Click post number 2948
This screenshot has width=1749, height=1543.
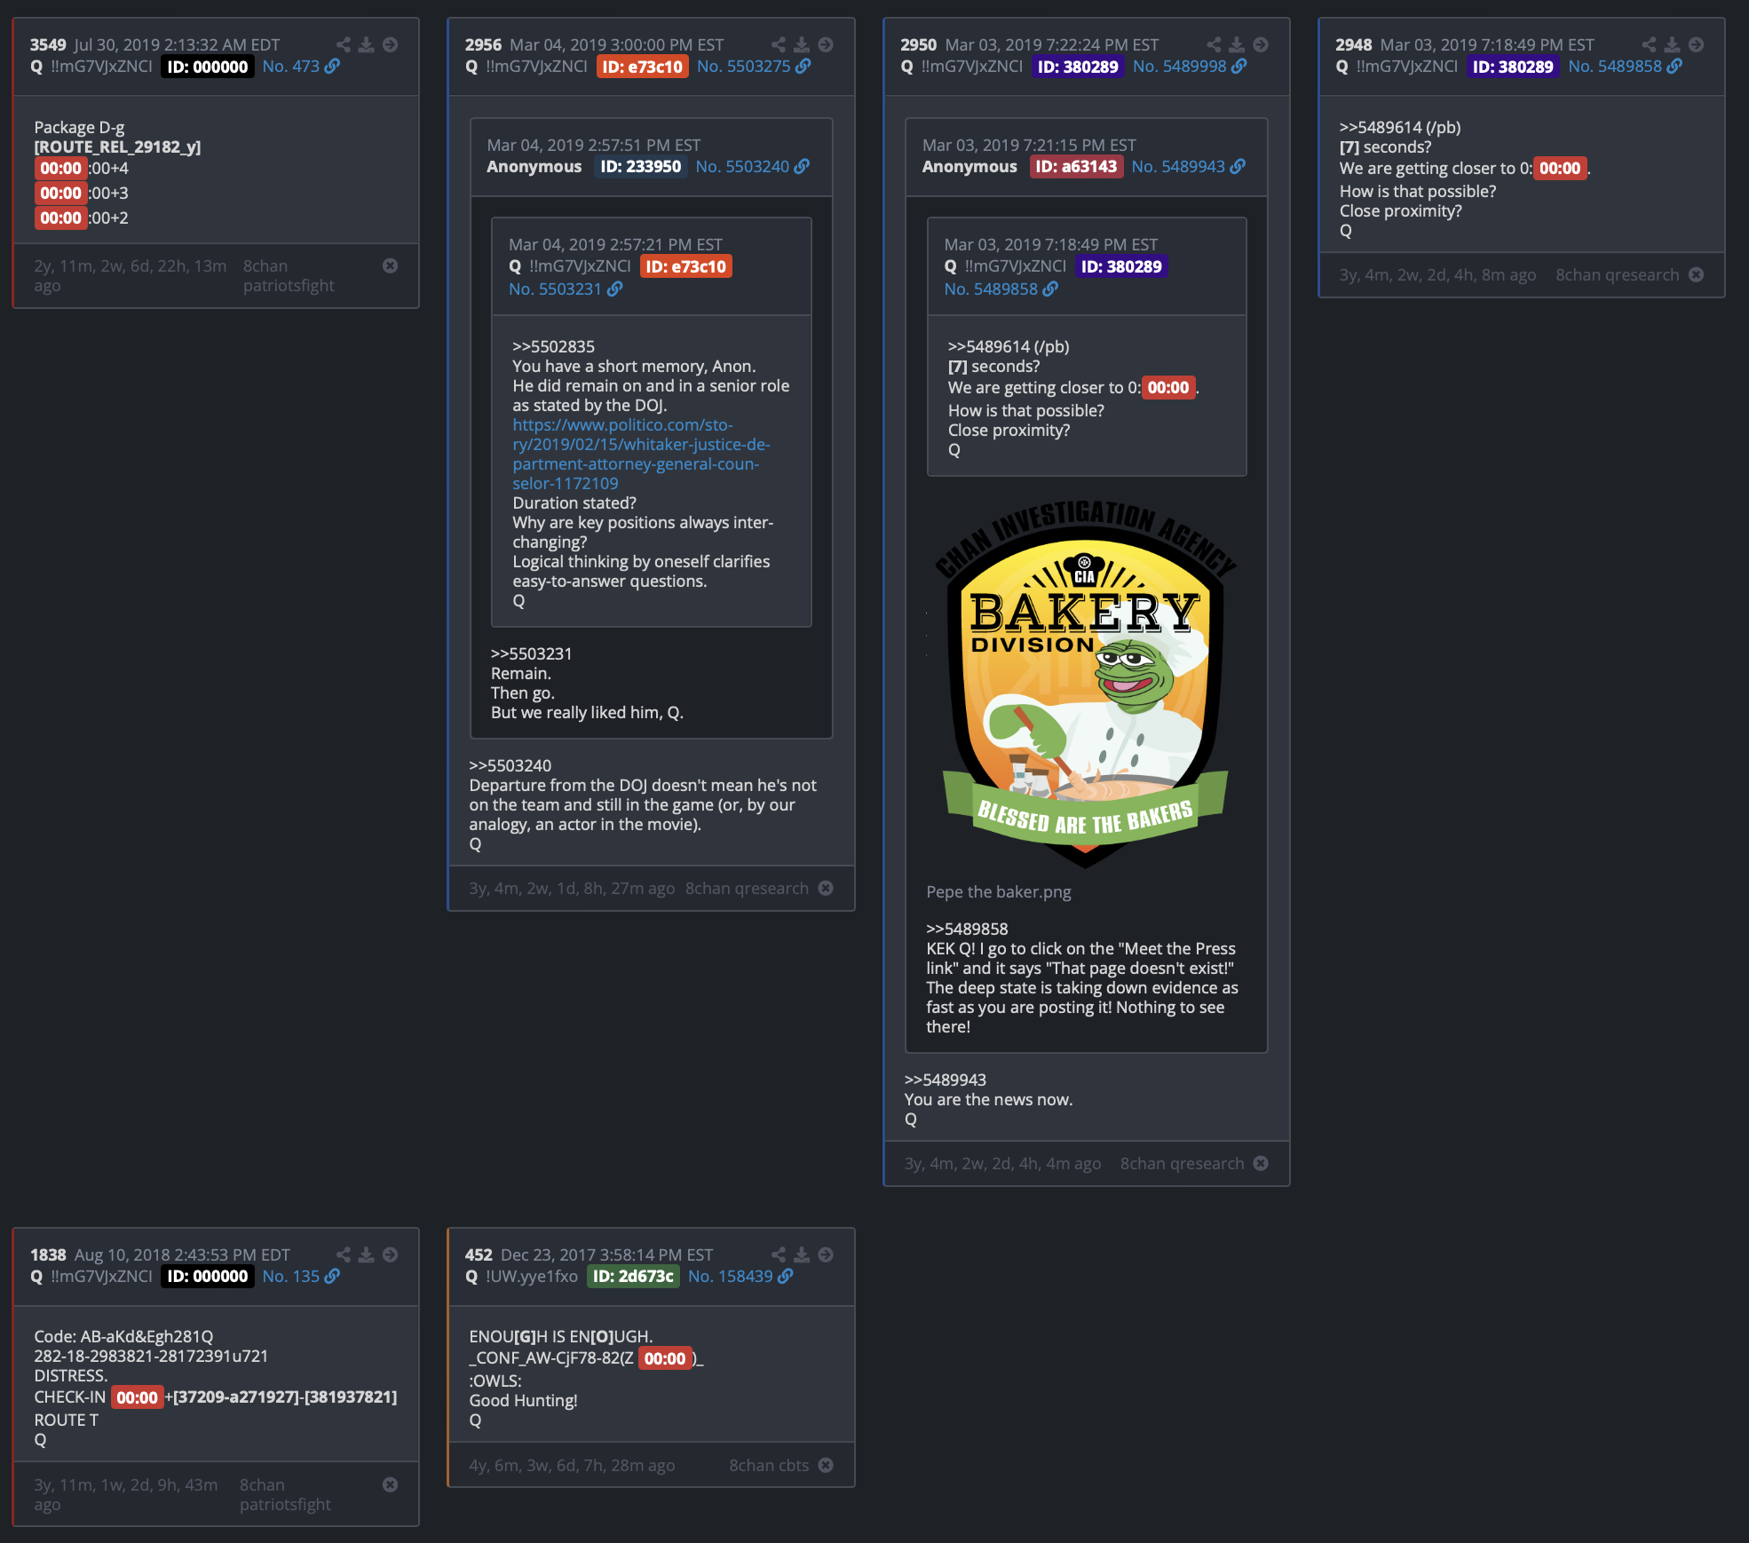tap(1353, 44)
